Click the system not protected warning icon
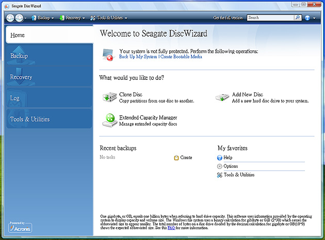 click(108, 55)
